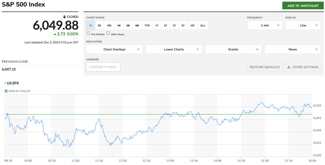The height and width of the screenshot is (165, 325).
Task: Select the 5D chart range
Action: click(x=99, y=25)
